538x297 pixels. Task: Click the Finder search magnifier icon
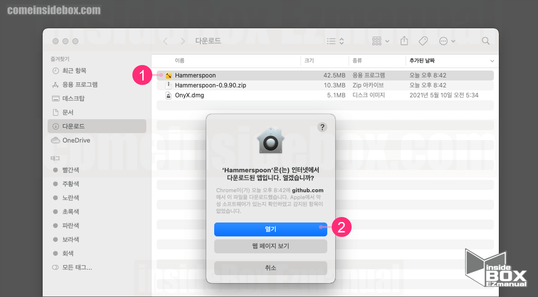[x=485, y=41]
